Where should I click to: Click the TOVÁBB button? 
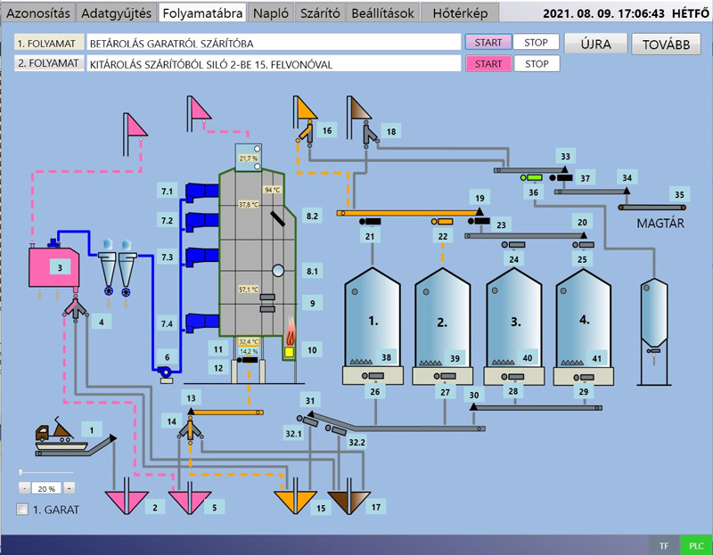[x=666, y=45]
